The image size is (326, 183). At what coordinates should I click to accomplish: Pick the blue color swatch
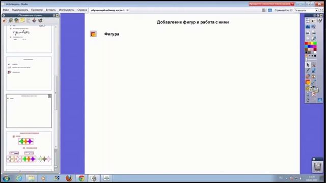point(309,46)
